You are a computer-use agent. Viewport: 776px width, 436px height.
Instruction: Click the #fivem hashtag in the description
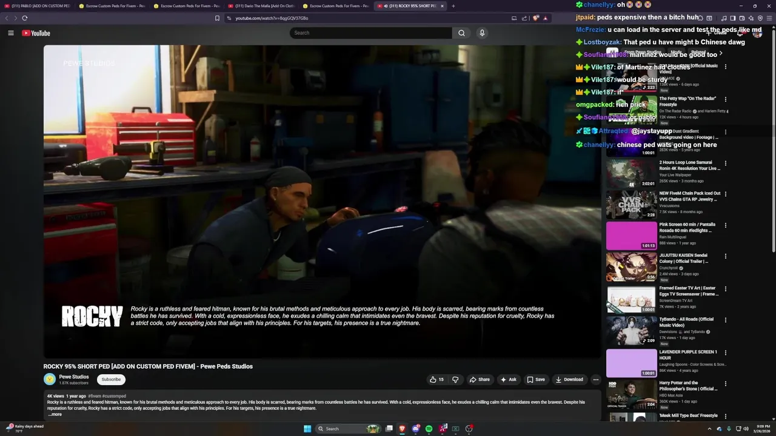tap(95, 396)
